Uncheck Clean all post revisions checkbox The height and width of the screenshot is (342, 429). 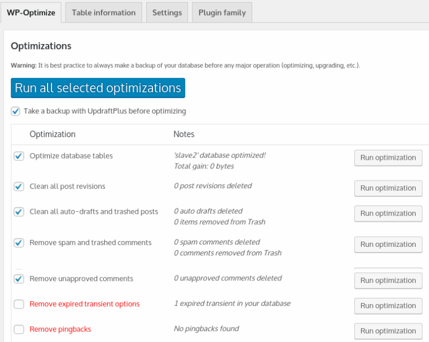tap(19, 187)
